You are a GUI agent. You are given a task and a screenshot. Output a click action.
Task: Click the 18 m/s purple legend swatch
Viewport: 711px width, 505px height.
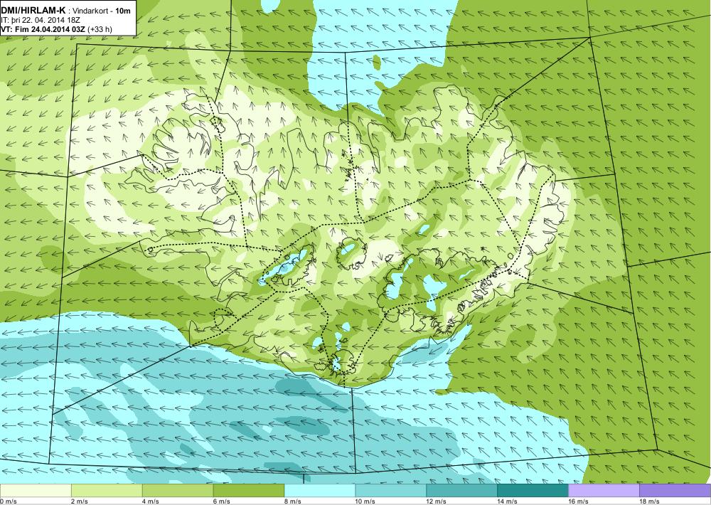(675, 491)
